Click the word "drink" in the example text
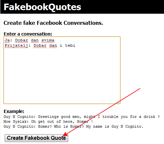 point(149,117)
